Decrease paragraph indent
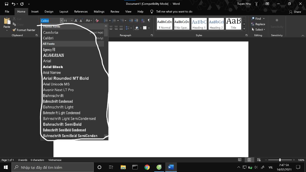This screenshot has height=172, width=306. [131, 21]
